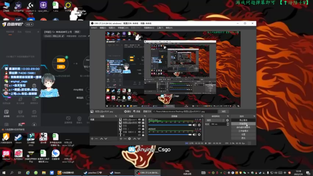Open File Explorer from the taskbar
The image size is (313, 176).
tap(44, 172)
